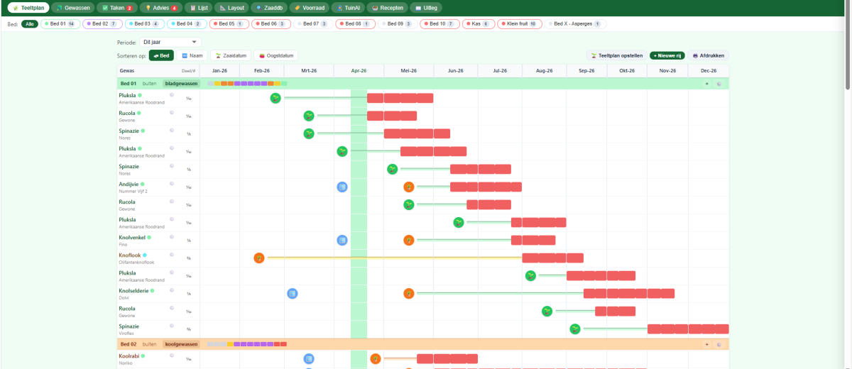Sort the plan by Zaaidatum
The width and height of the screenshot is (852, 369).
tap(231, 55)
